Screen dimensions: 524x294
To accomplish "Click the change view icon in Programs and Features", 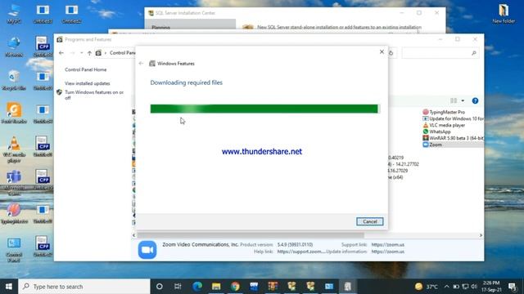I will tap(454, 100).
